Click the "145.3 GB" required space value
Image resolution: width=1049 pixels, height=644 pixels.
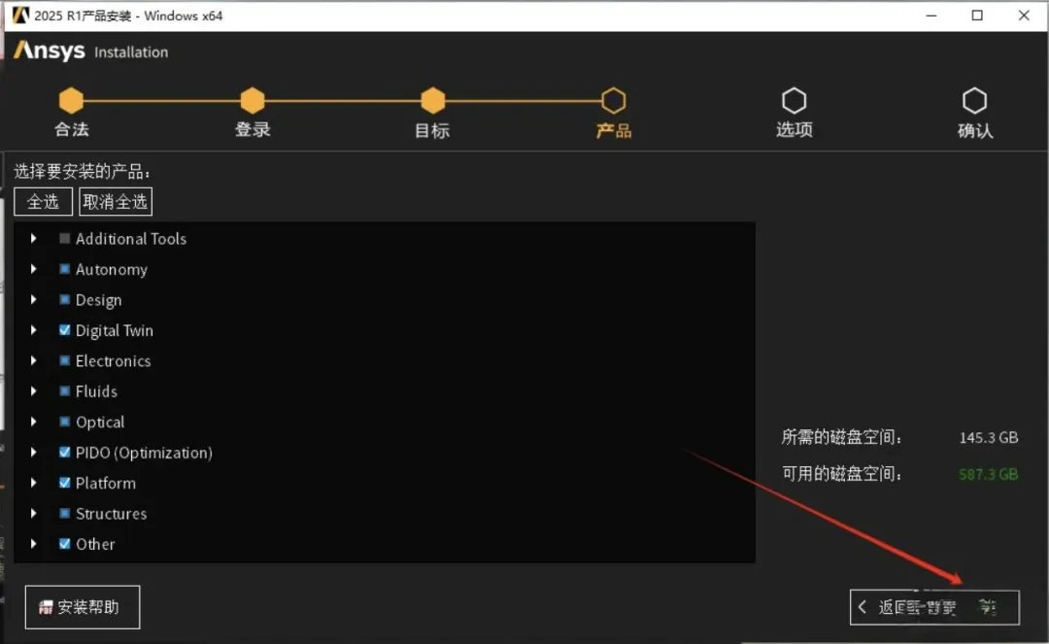click(988, 437)
